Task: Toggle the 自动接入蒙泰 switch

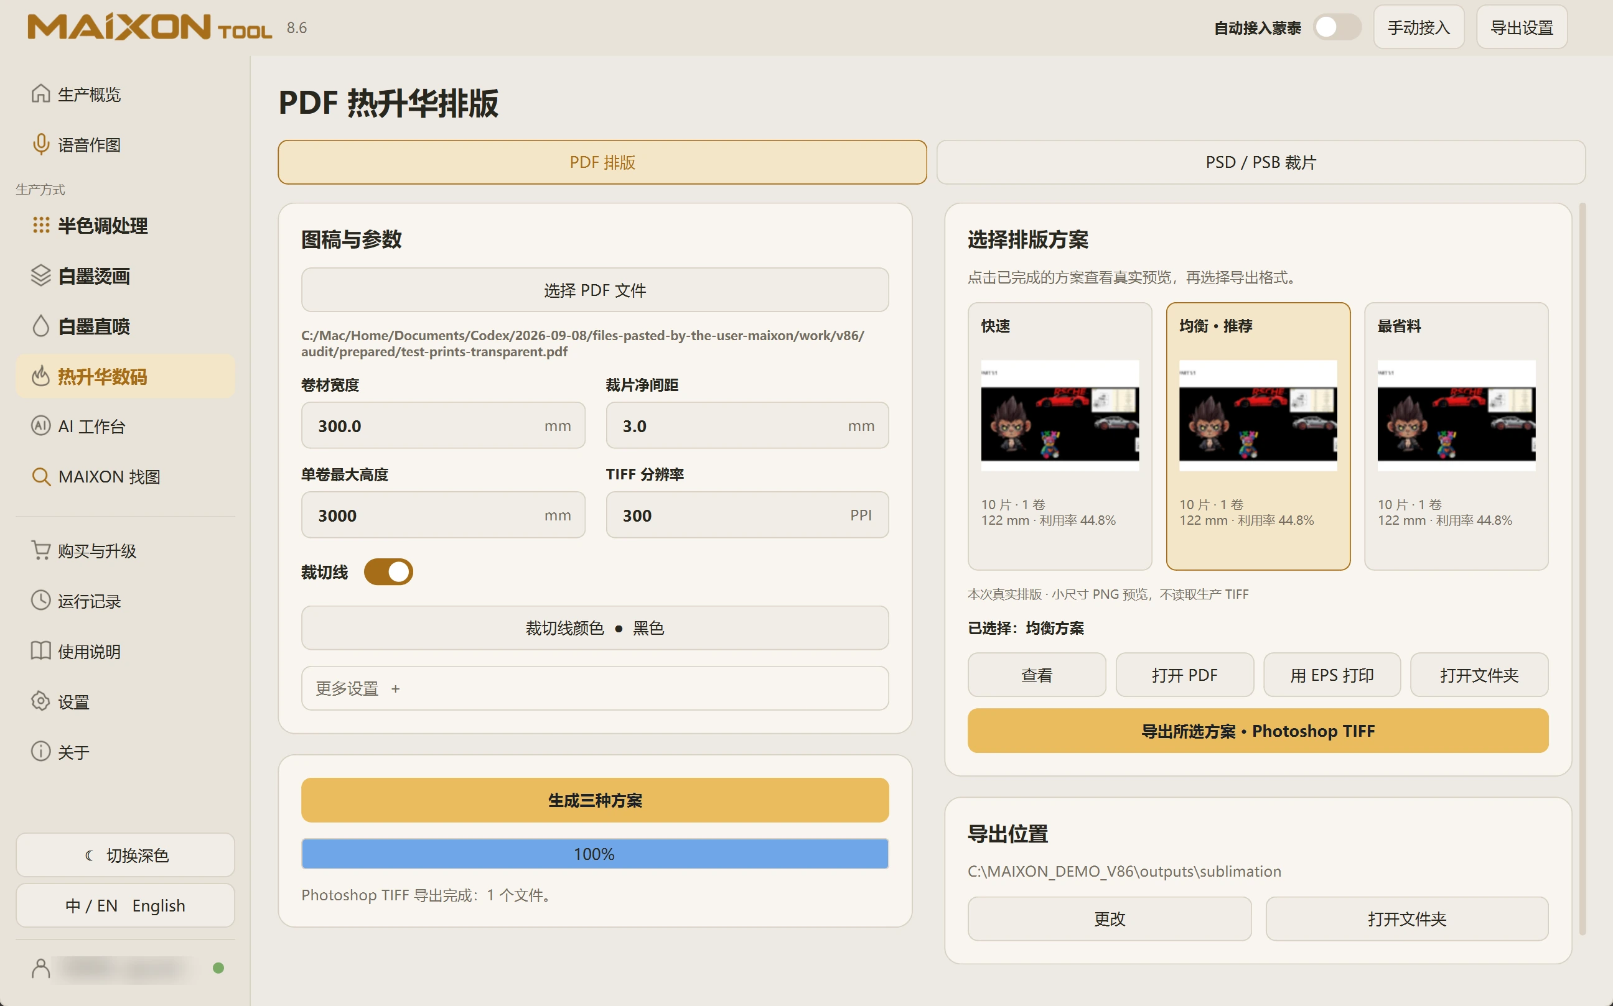Action: (x=1337, y=27)
